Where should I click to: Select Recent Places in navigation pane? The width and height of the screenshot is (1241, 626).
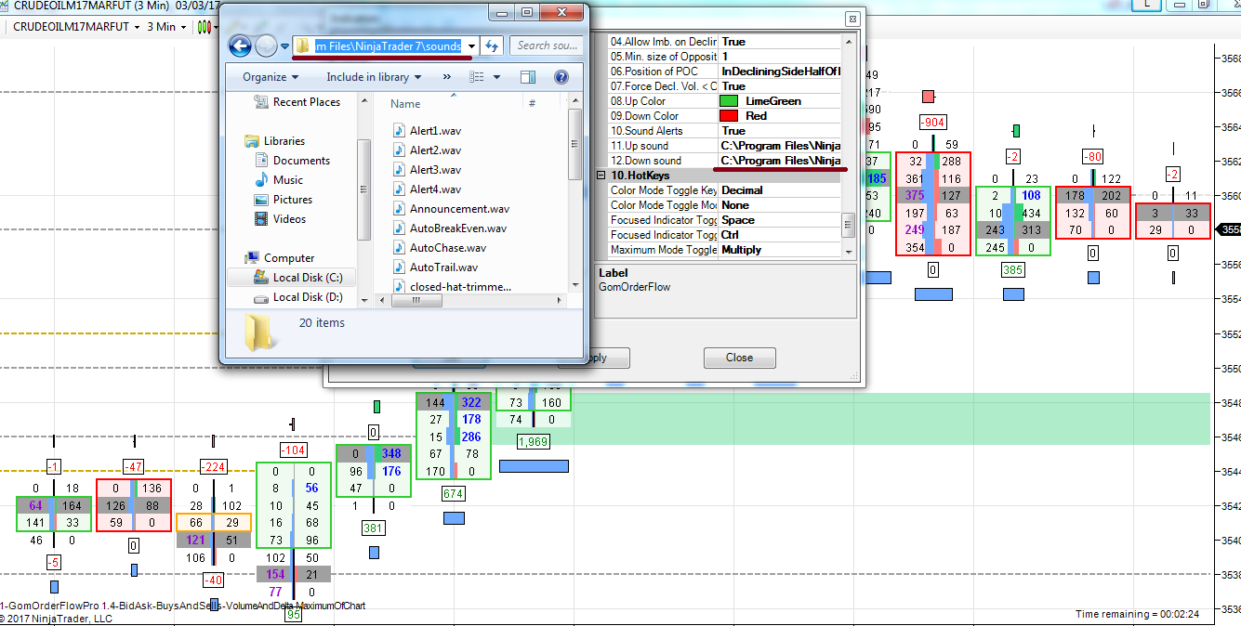click(297, 102)
